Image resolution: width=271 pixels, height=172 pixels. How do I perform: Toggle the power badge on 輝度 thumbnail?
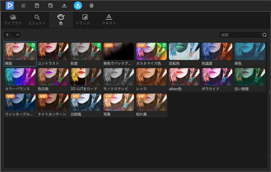click(33, 45)
